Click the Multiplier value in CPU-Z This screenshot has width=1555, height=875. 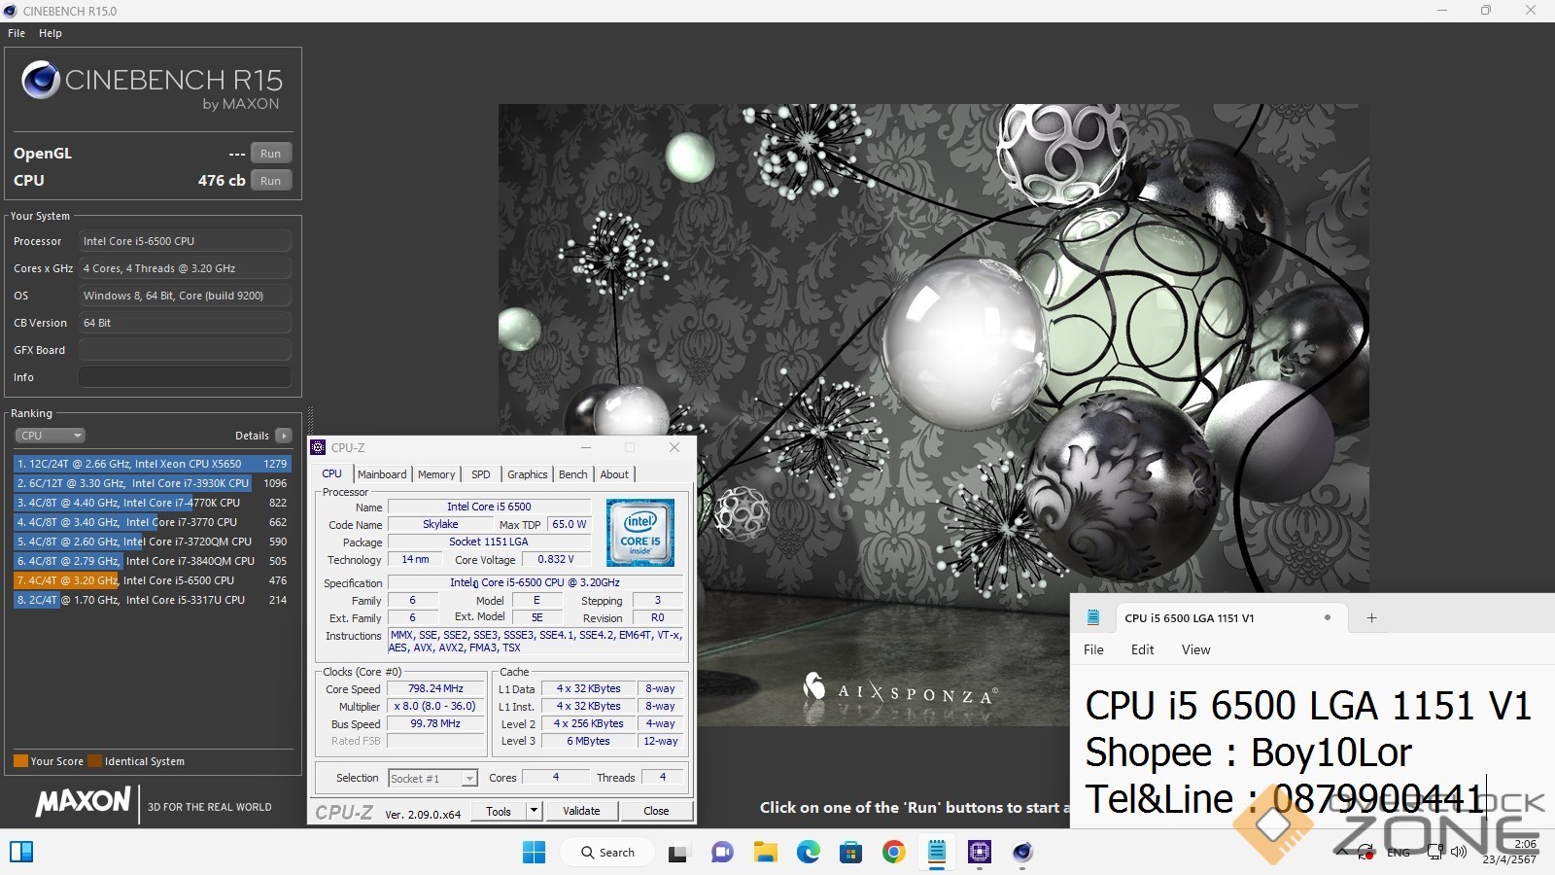(435, 706)
